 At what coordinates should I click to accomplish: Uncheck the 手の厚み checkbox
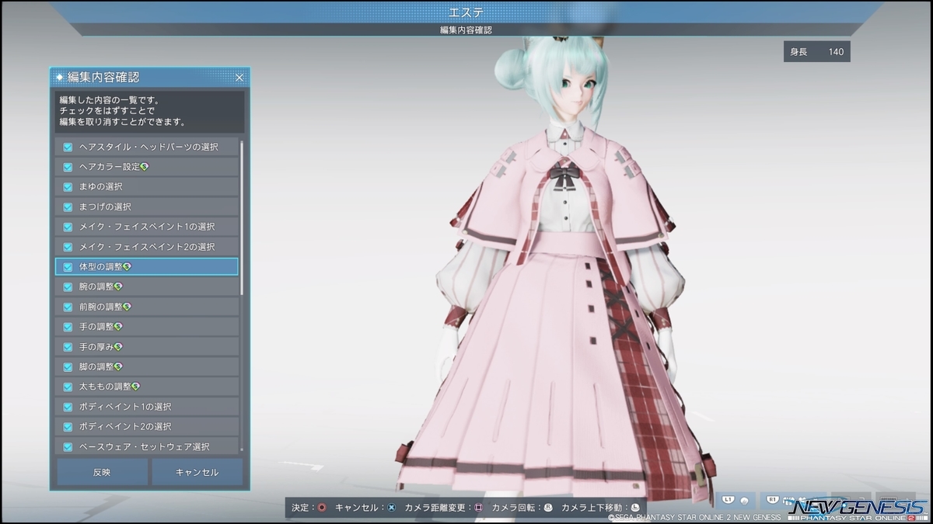click(x=68, y=346)
